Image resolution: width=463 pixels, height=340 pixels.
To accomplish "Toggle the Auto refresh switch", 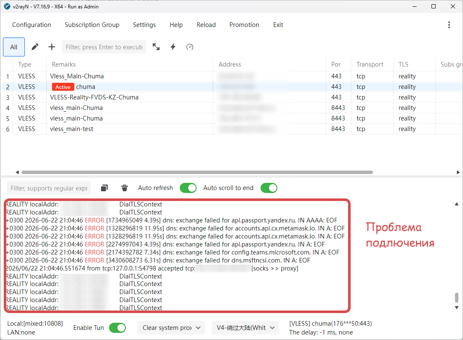I will click(x=188, y=188).
